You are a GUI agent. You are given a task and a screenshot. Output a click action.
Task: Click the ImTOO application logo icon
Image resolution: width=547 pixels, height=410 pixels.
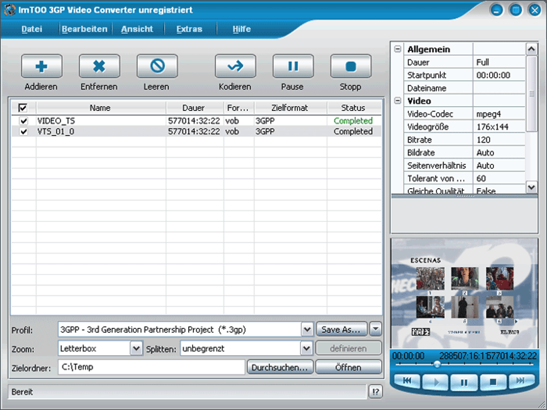tap(10, 10)
